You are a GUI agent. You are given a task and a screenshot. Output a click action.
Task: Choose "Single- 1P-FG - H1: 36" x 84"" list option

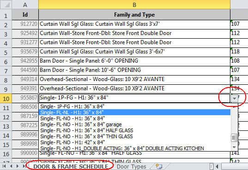point(134,106)
